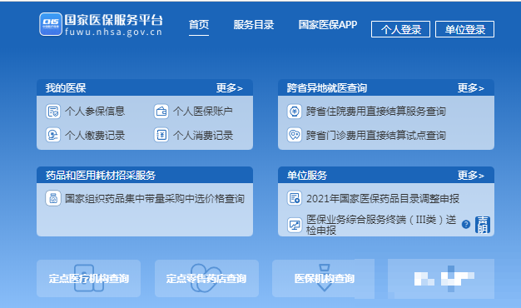Click the 国家组织药品集中带量采购 icon

52,198
